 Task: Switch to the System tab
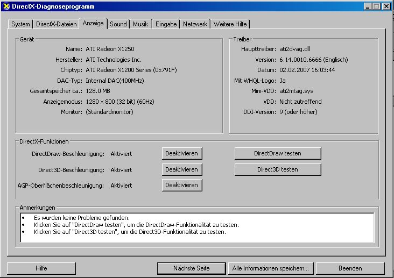[x=20, y=24]
